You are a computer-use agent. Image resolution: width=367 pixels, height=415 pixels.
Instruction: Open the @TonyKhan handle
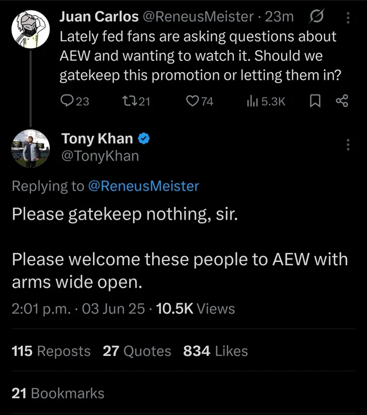coord(100,155)
